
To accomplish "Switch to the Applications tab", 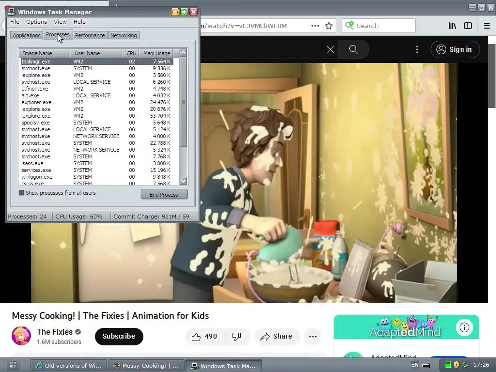I will (x=27, y=35).
